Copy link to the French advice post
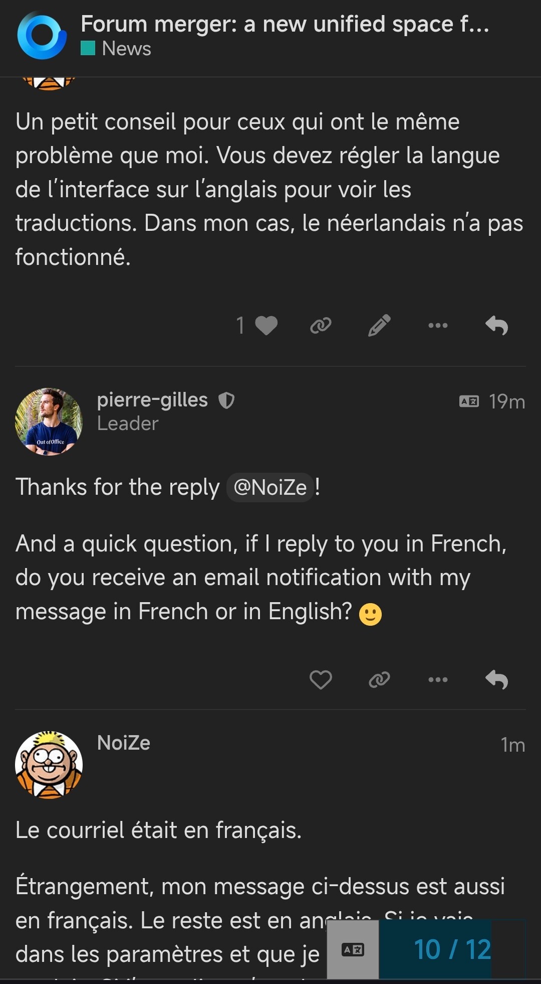This screenshot has width=541, height=984. click(x=321, y=326)
